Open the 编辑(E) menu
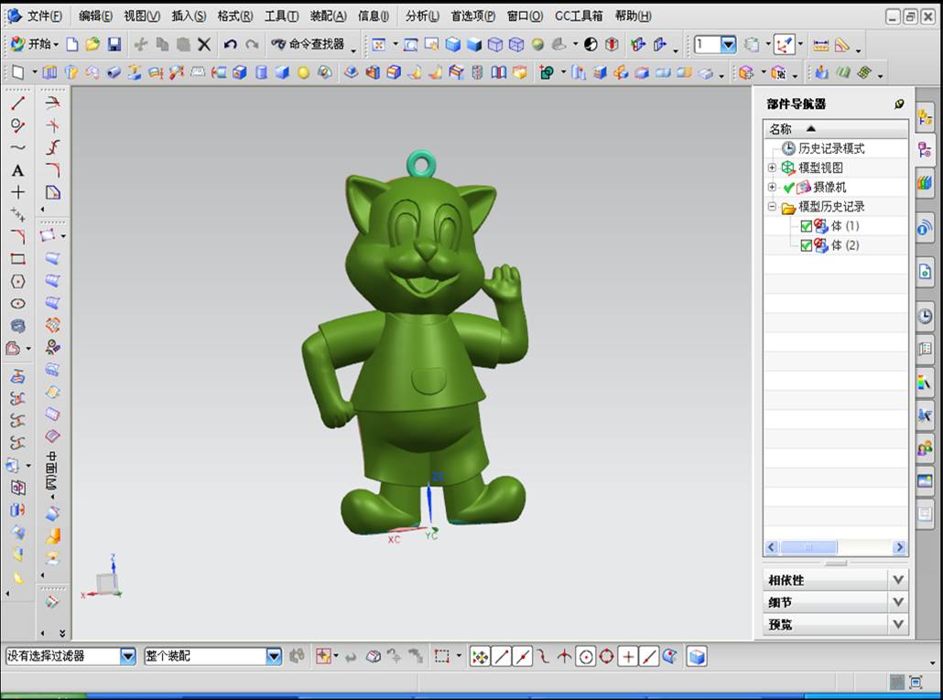Screen dimensions: 943x700 pyautogui.click(x=95, y=16)
